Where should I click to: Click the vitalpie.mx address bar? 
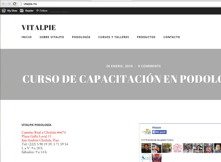point(120,4)
